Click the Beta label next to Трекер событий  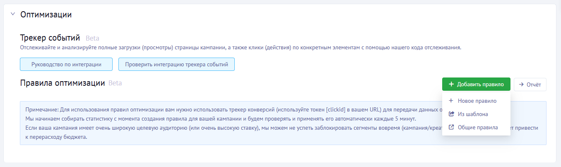click(92, 39)
